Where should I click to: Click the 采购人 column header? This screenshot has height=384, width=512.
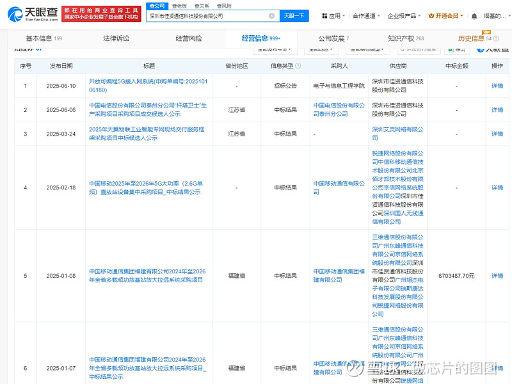coord(339,66)
